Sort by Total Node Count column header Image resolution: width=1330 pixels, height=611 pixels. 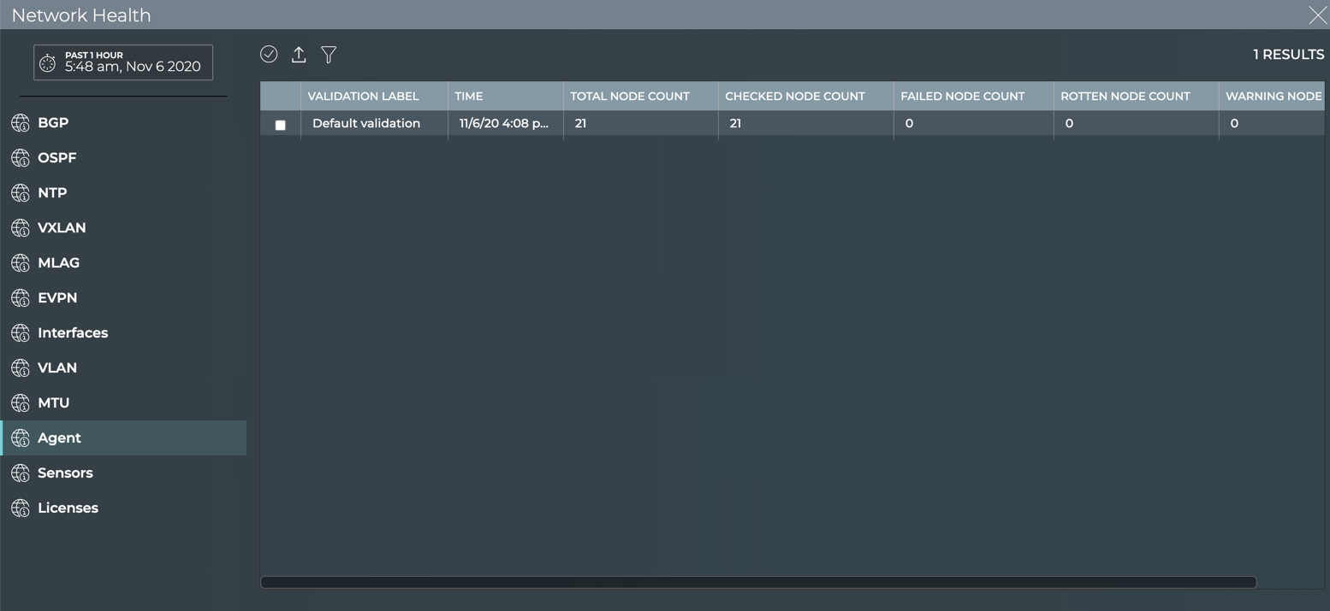point(630,97)
